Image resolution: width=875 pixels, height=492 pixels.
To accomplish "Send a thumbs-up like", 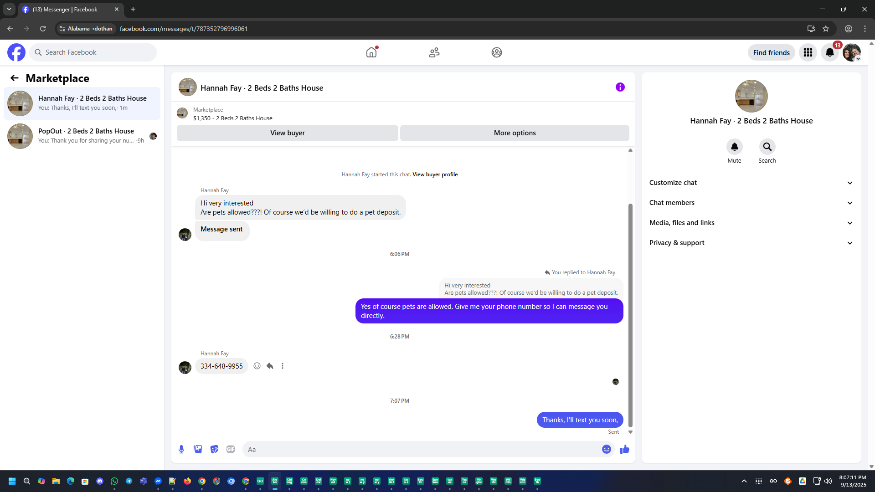I will pos(624,449).
